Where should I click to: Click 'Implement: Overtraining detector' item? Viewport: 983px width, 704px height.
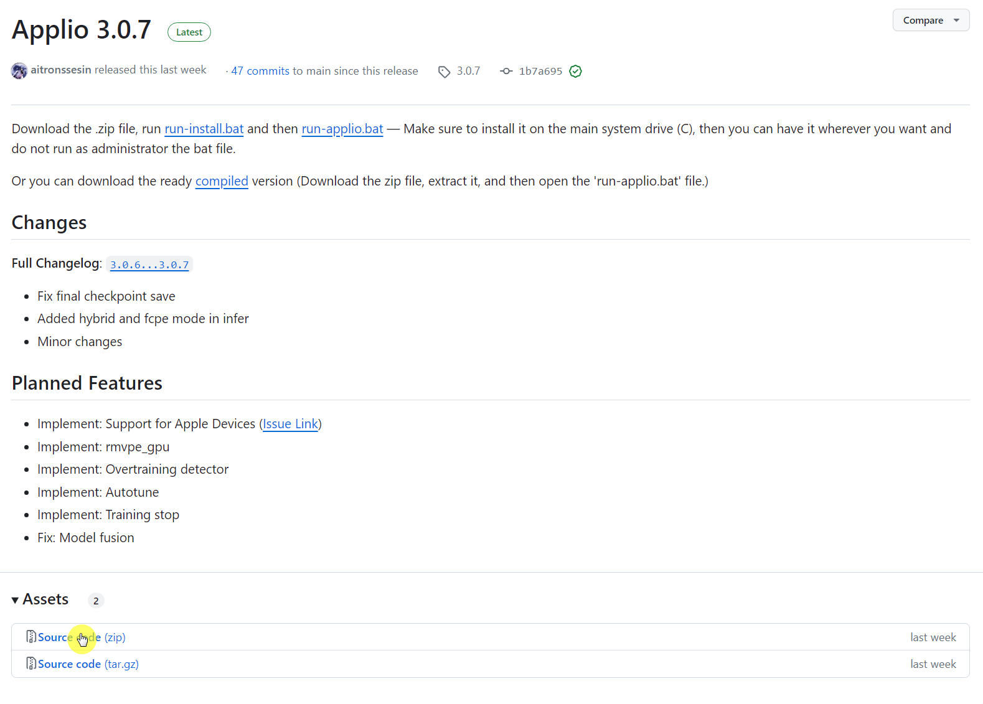[133, 469]
